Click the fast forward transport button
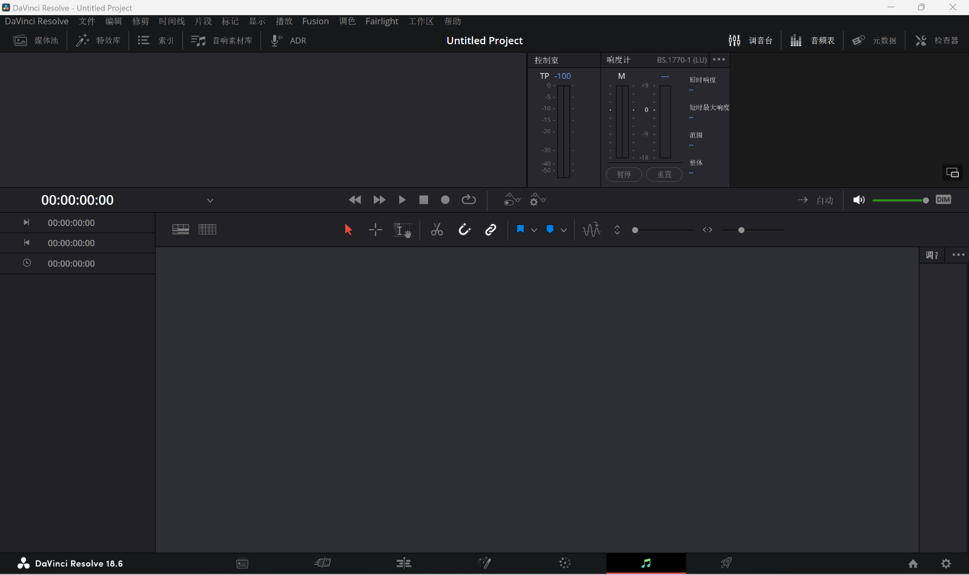The width and height of the screenshot is (969, 575). [x=379, y=200]
